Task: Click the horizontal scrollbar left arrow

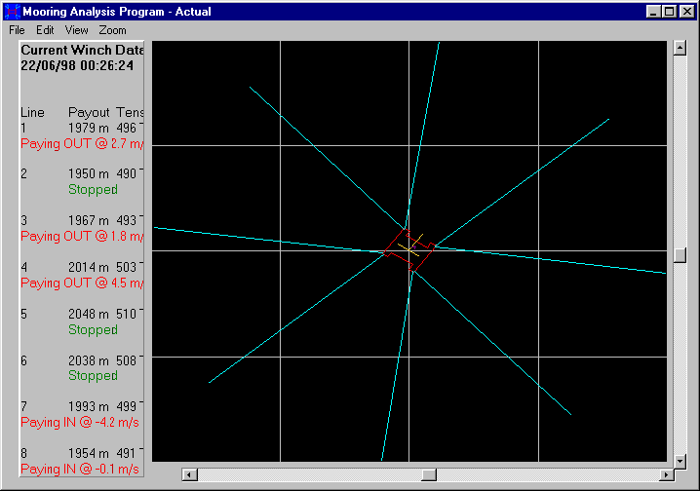Action: pos(190,474)
